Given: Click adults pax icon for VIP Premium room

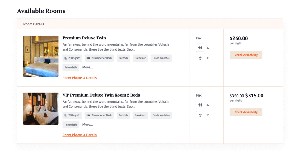Looking at the screenshot, I should [200, 105].
